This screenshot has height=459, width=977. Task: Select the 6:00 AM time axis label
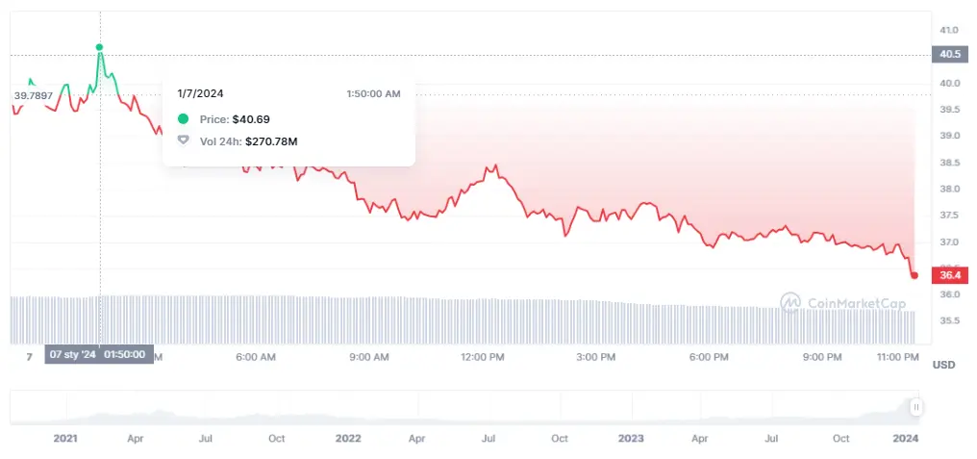(x=256, y=357)
